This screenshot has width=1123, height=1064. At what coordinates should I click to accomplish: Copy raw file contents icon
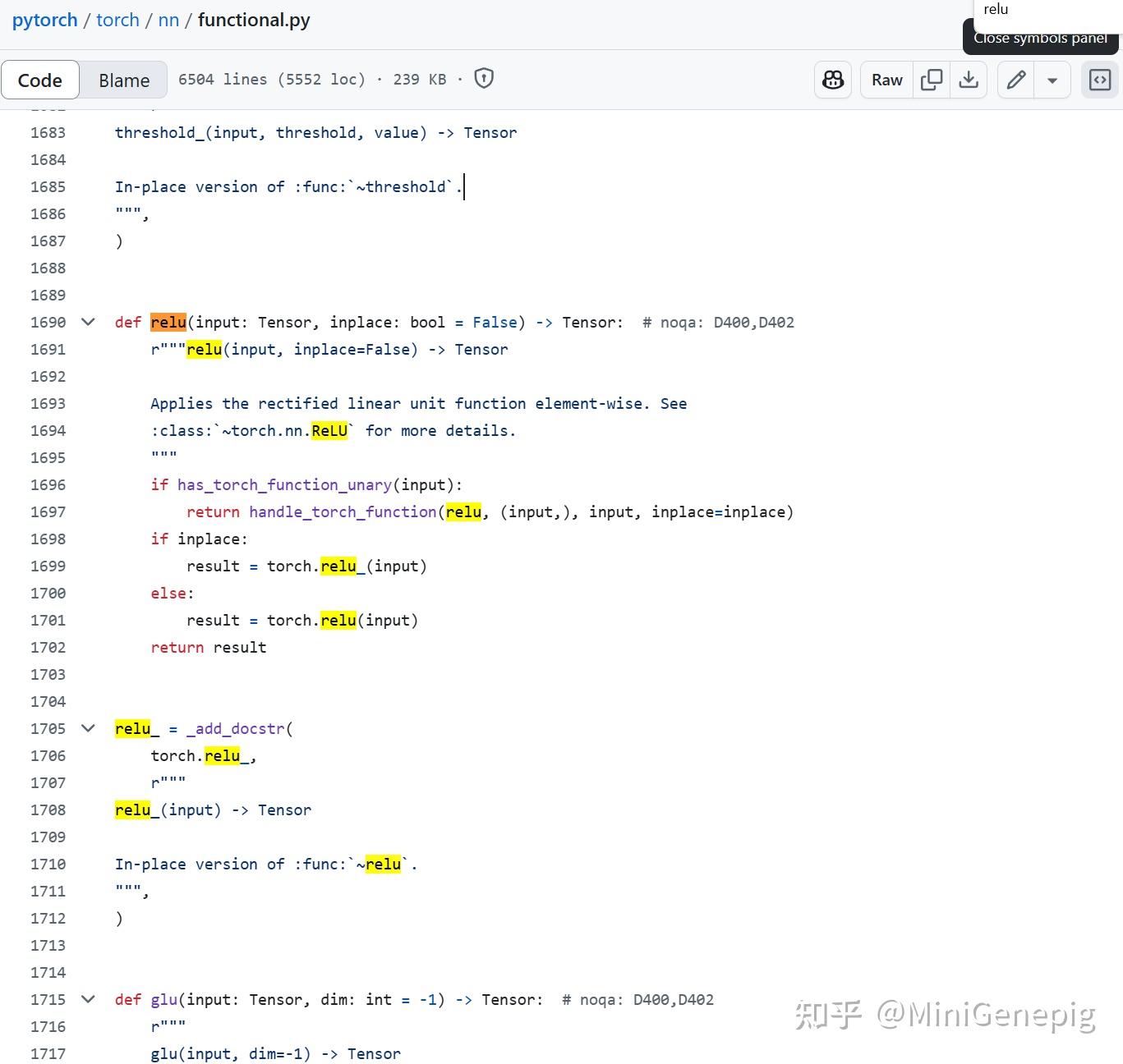pyautogui.click(x=932, y=80)
